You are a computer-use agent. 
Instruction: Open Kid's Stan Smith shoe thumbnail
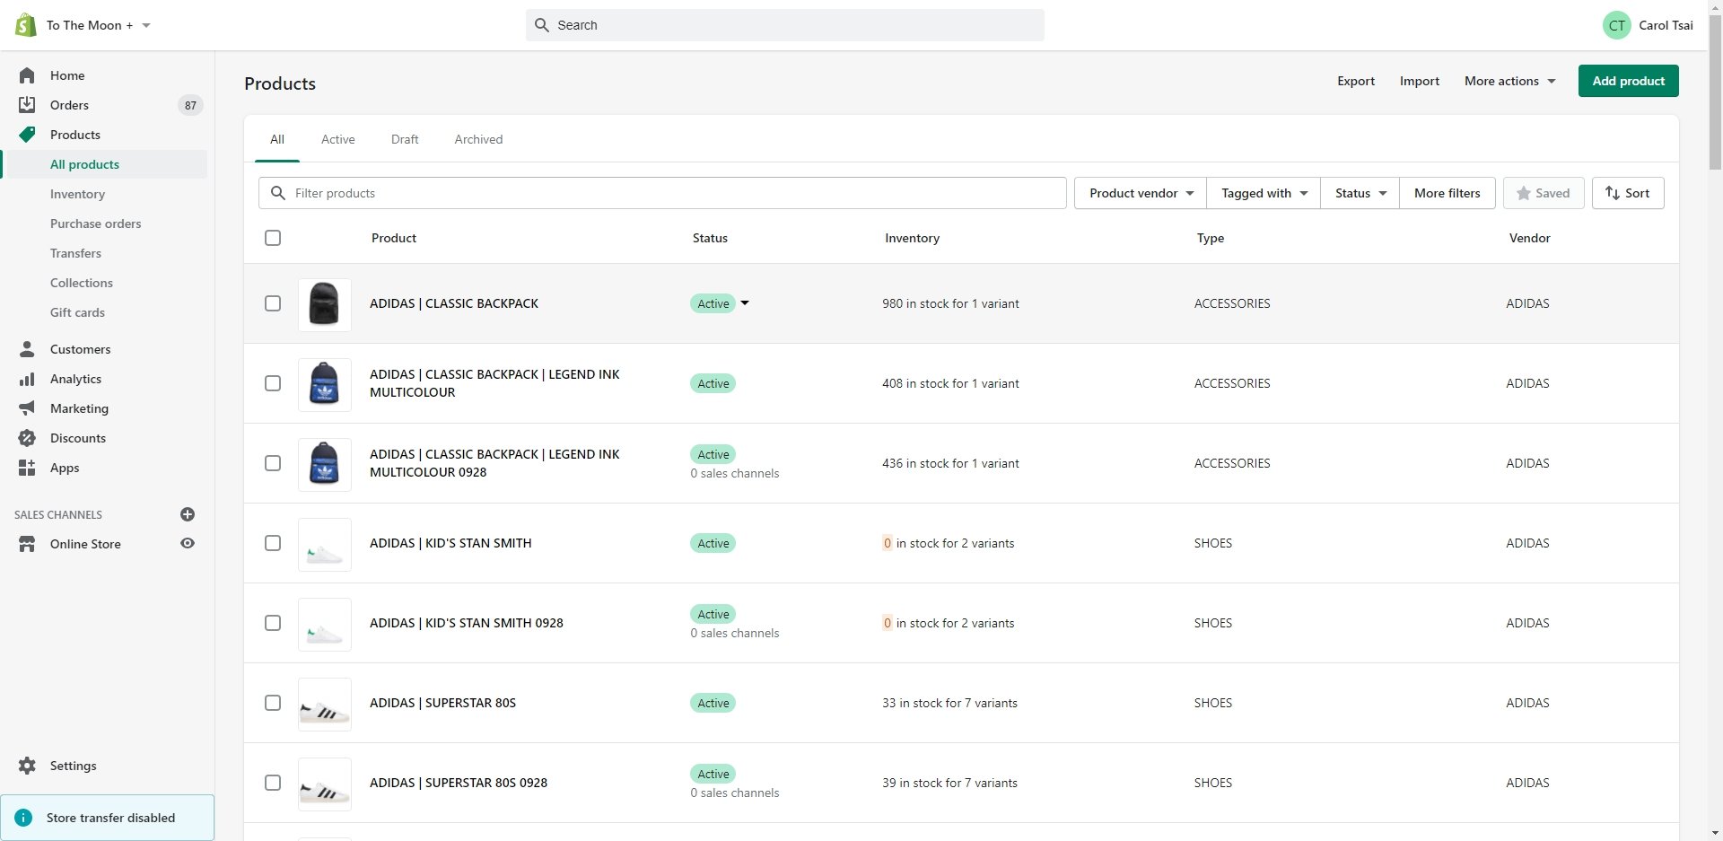(324, 543)
